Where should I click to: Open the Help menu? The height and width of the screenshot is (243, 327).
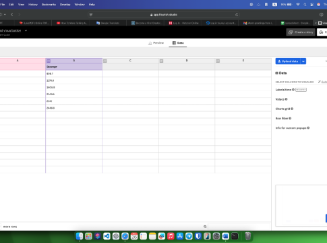tap(92, 5)
